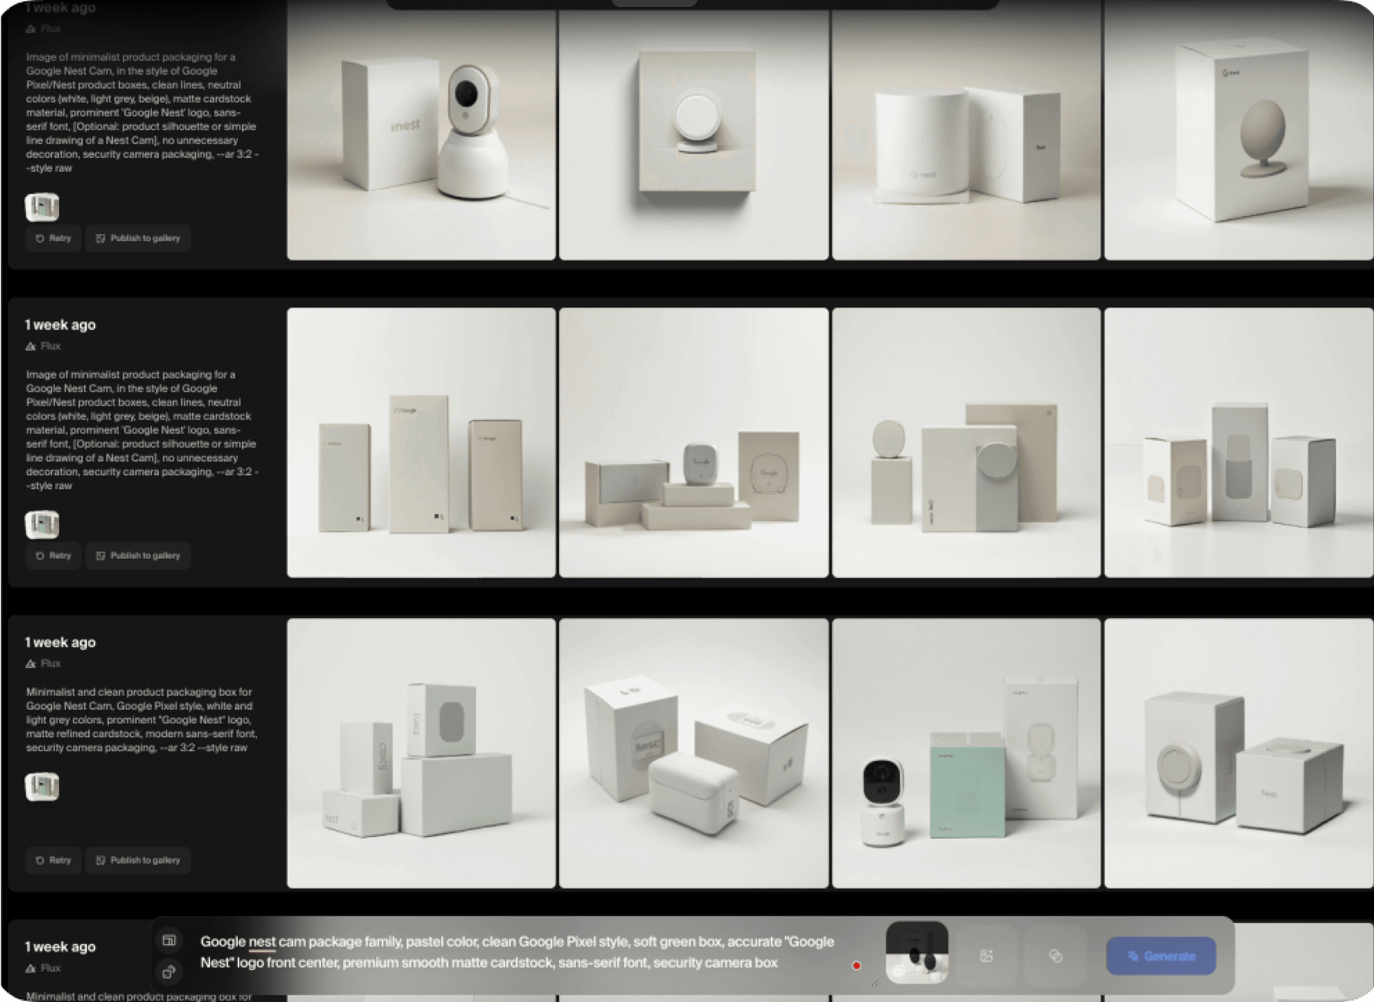Open the image of a round disc on a square box
The width and height of the screenshot is (1374, 1002).
pos(694,130)
